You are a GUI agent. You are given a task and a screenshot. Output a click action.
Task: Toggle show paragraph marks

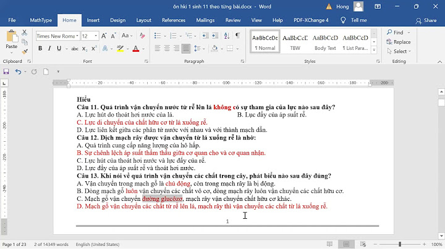(238, 36)
